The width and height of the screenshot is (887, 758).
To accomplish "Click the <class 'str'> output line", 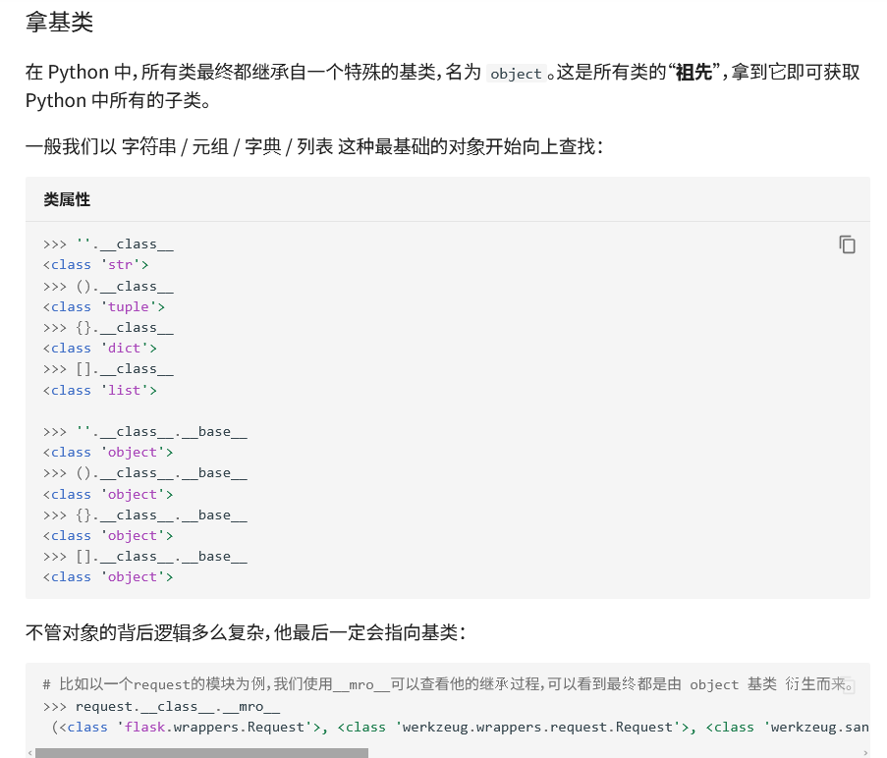I will tap(95, 265).
